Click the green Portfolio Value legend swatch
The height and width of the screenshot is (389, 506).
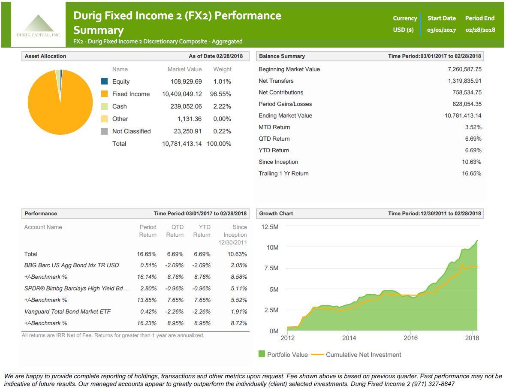(x=262, y=354)
